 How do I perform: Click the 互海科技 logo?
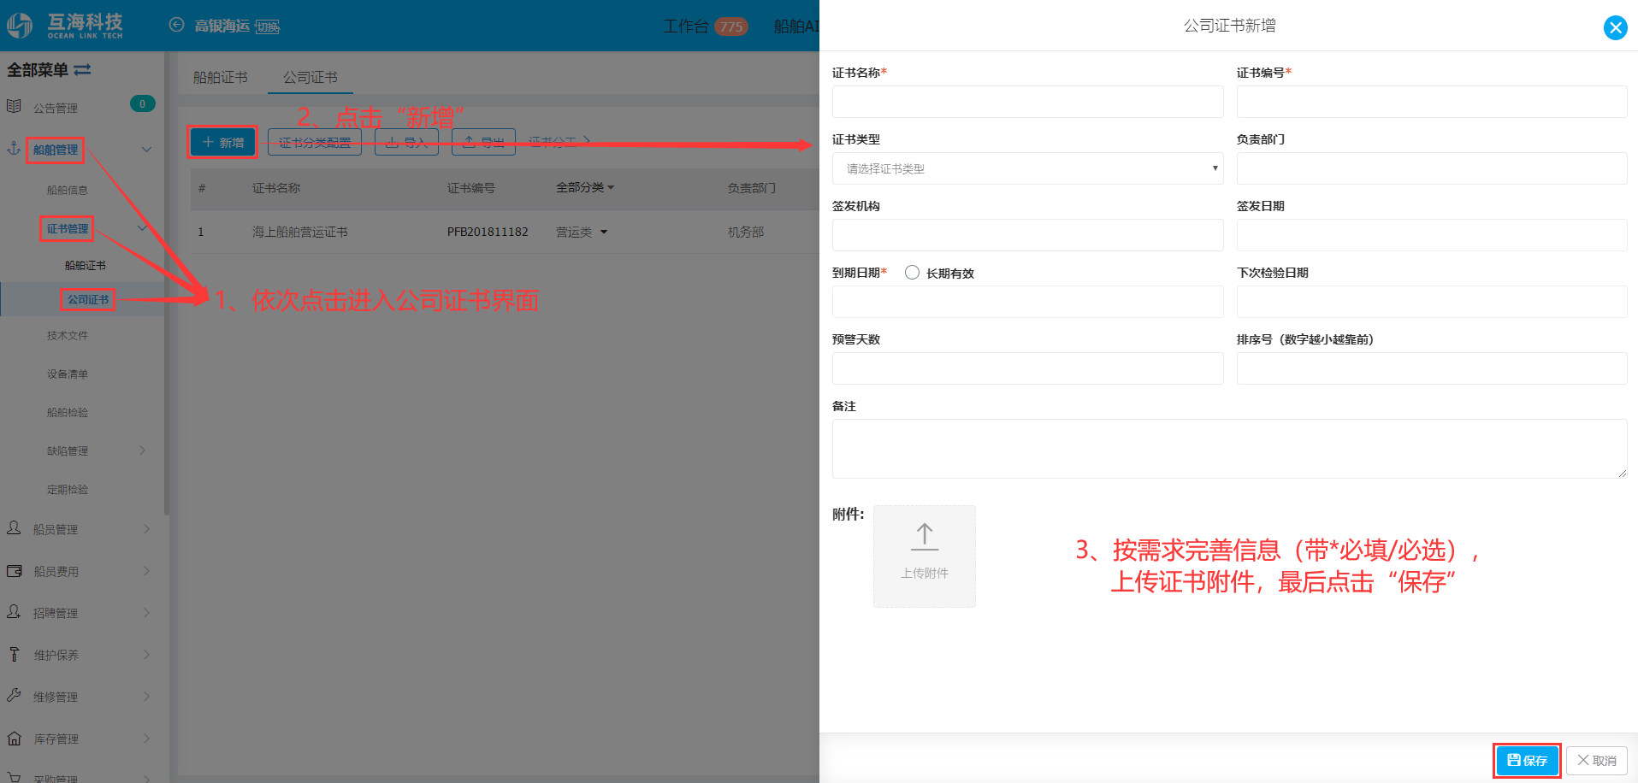click(x=66, y=26)
